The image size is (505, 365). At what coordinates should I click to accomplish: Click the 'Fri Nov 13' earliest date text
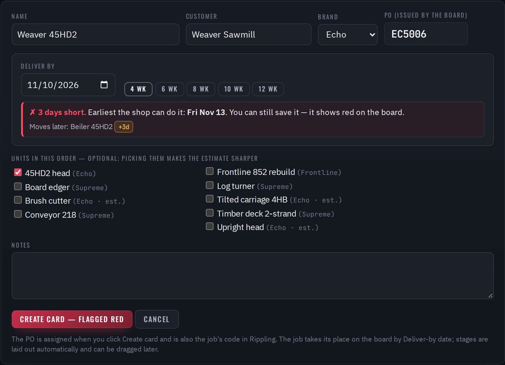click(206, 112)
